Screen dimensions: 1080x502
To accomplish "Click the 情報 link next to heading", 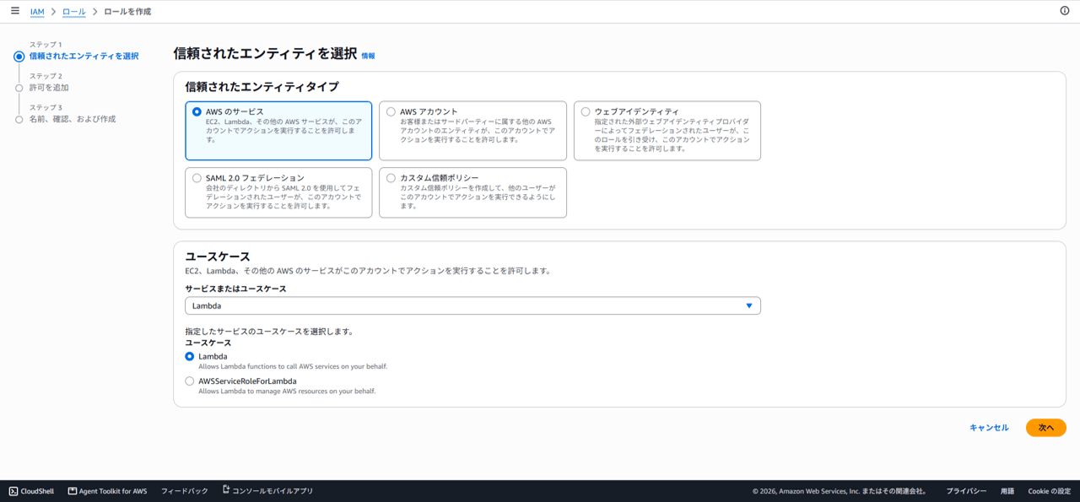I will tap(368, 56).
